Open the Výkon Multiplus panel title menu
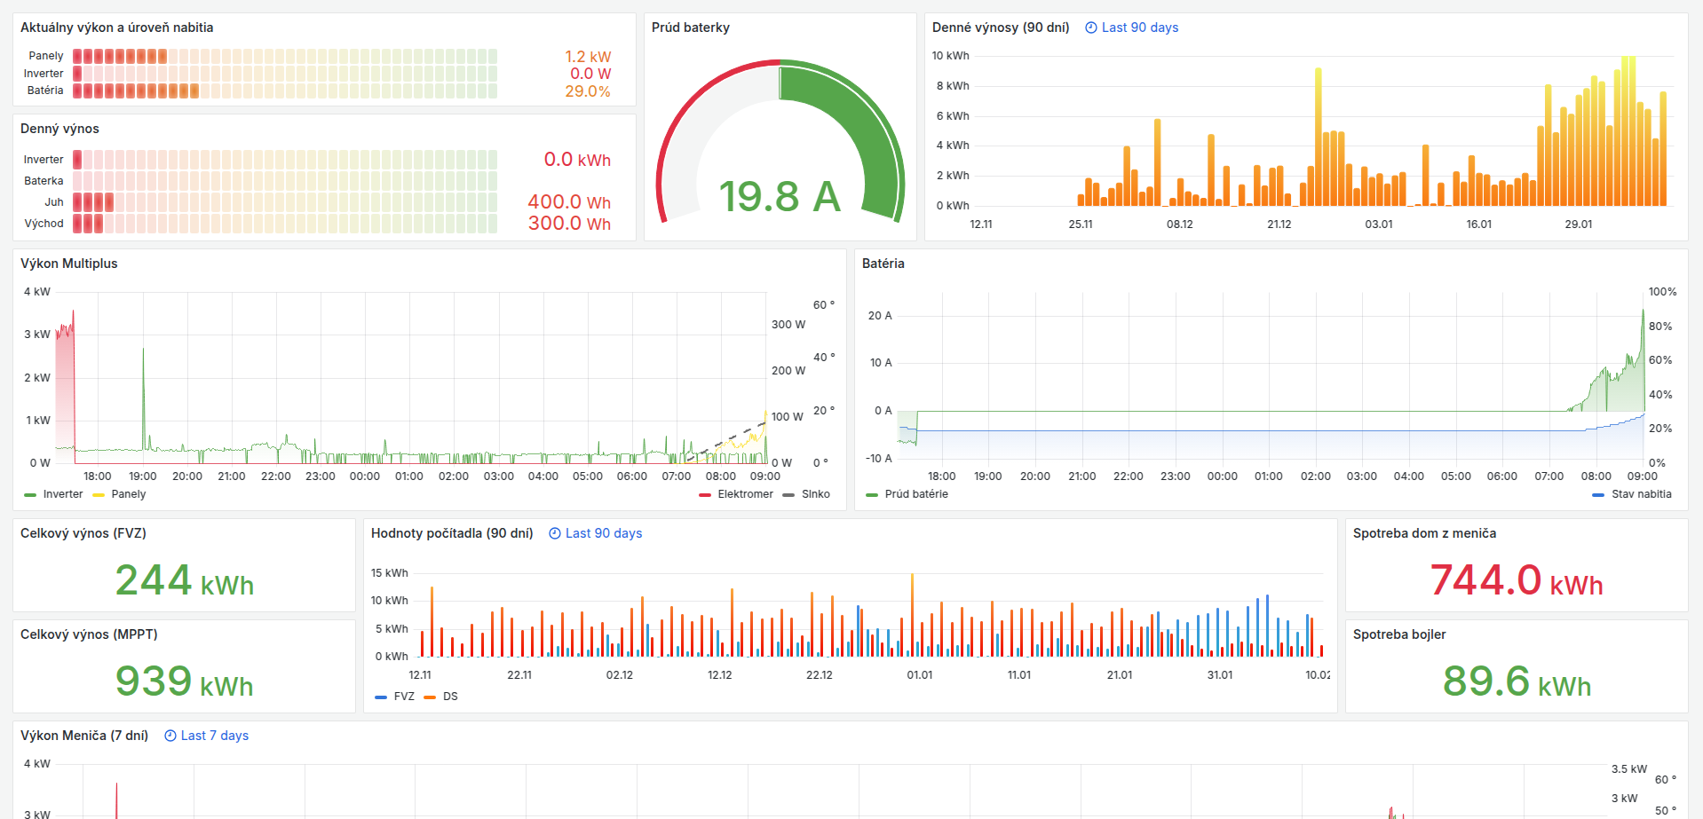This screenshot has width=1703, height=819. tap(69, 264)
